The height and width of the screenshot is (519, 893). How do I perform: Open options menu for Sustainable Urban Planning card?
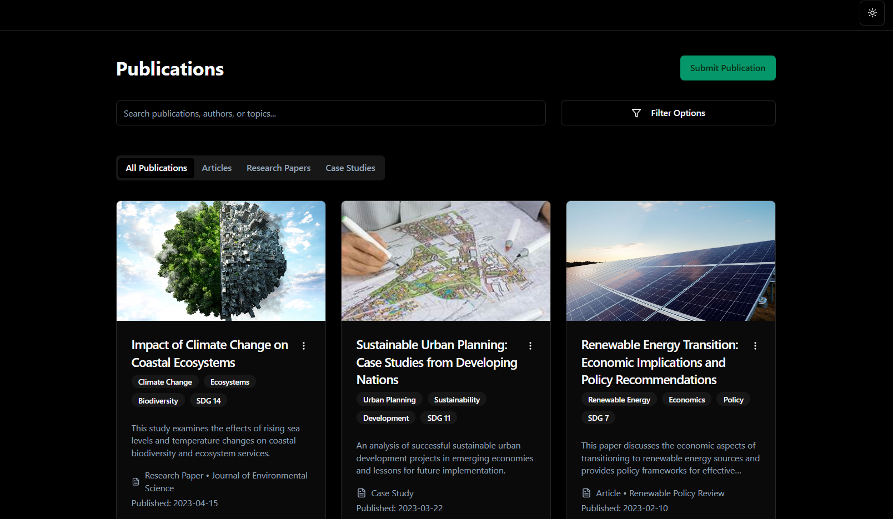[x=530, y=346]
